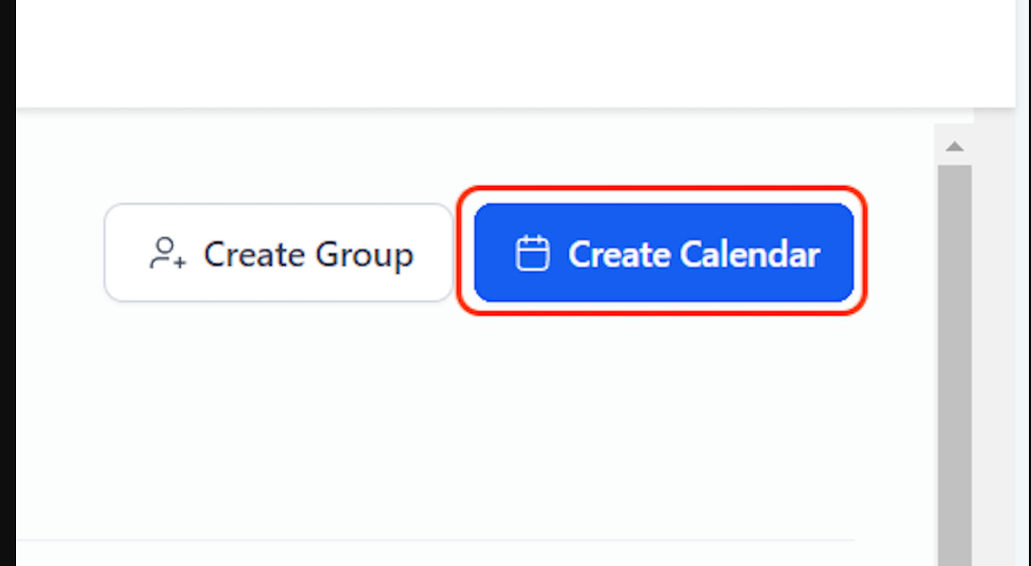Click the scrollbar up arrow
Screen dimensions: 1031x566
(x=954, y=147)
